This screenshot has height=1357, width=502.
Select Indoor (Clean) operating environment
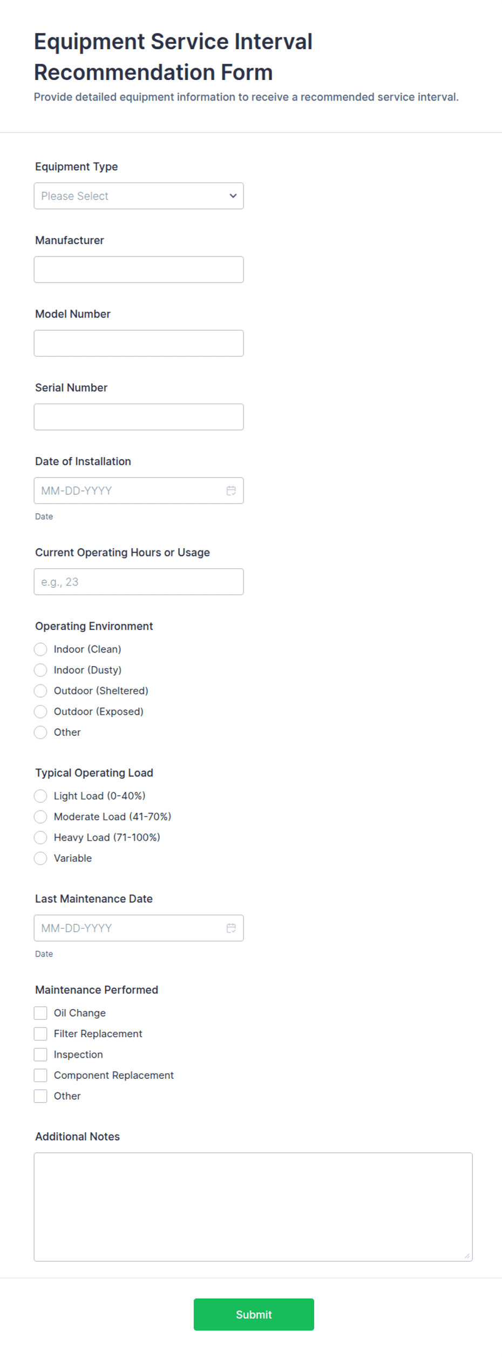(40, 649)
